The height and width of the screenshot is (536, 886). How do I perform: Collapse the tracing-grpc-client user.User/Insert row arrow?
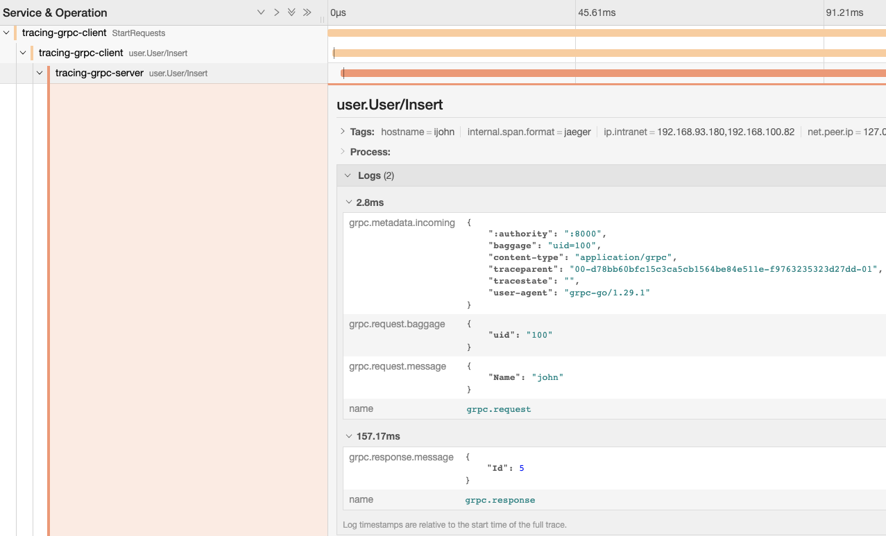coord(23,53)
